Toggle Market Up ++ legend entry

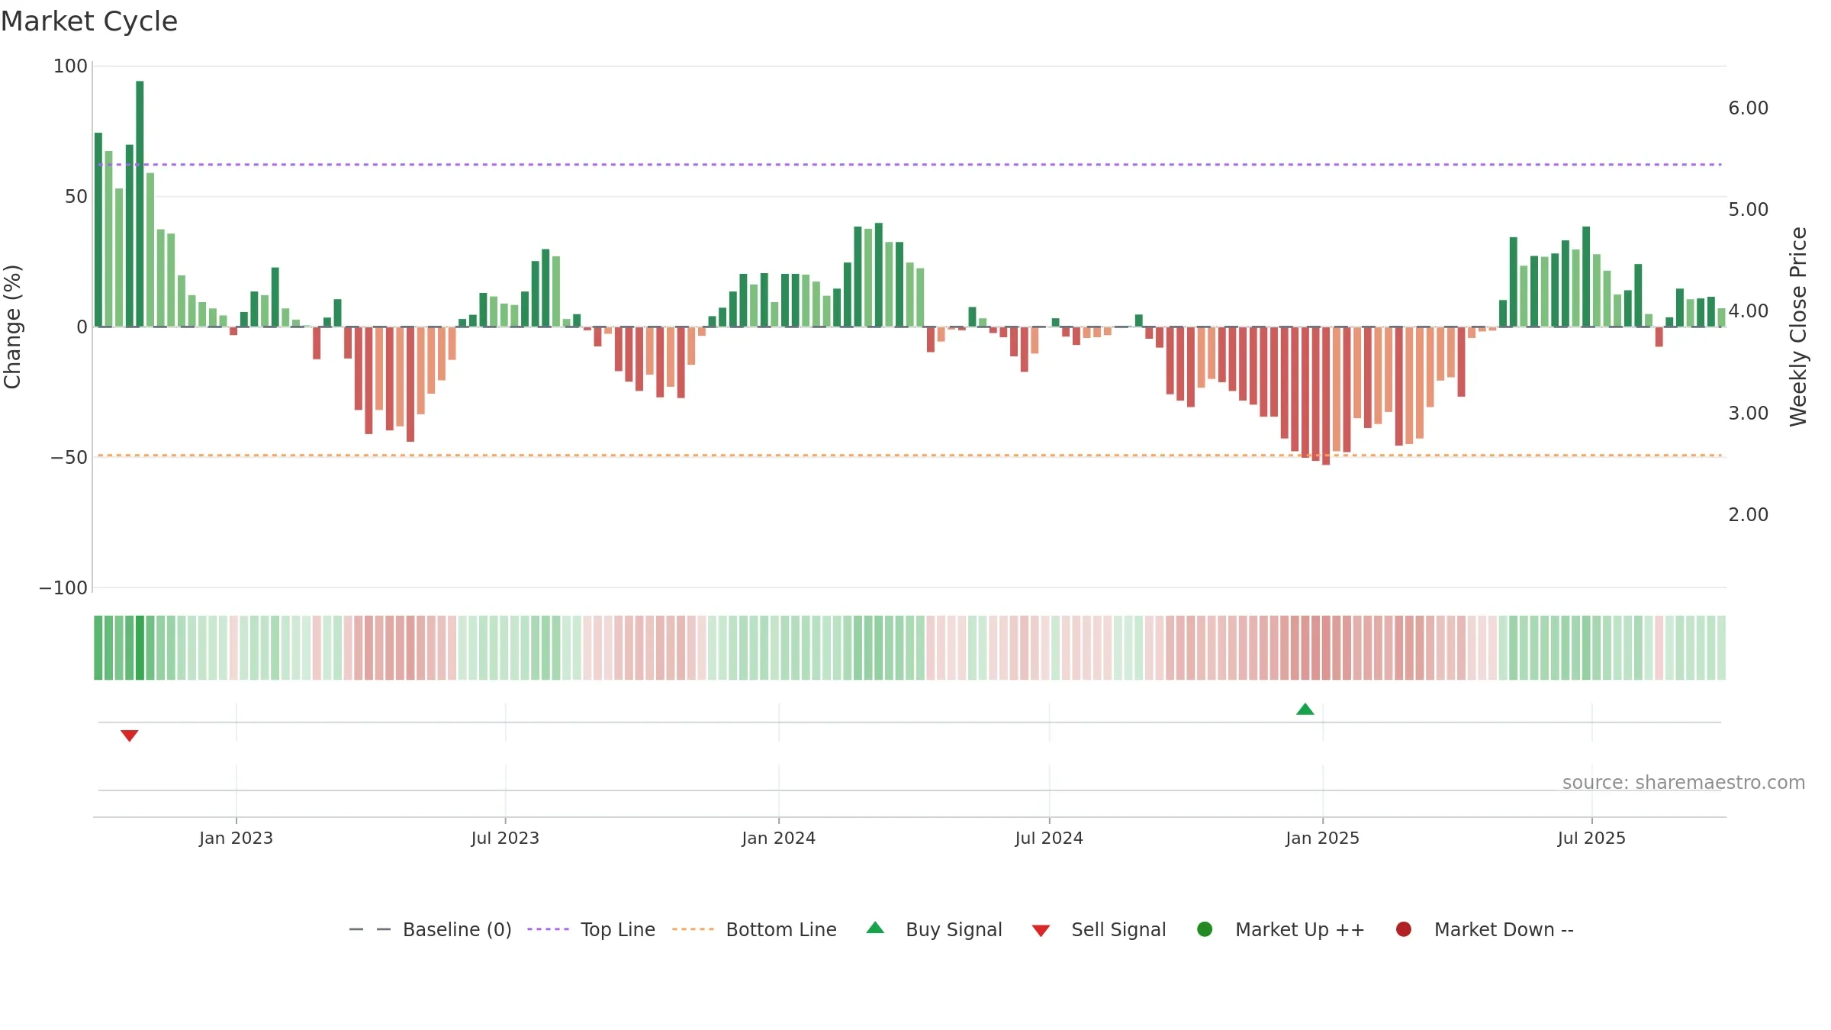(x=1281, y=930)
